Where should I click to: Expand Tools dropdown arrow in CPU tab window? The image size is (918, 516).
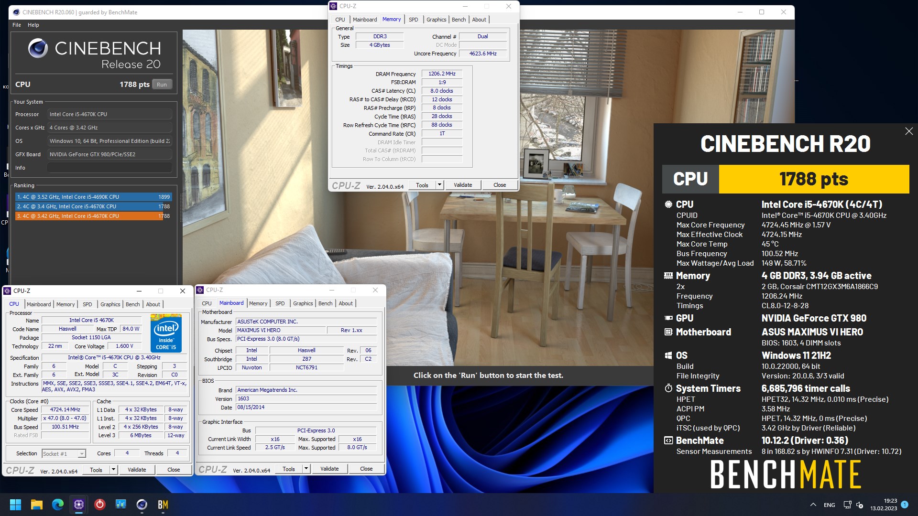click(x=113, y=470)
